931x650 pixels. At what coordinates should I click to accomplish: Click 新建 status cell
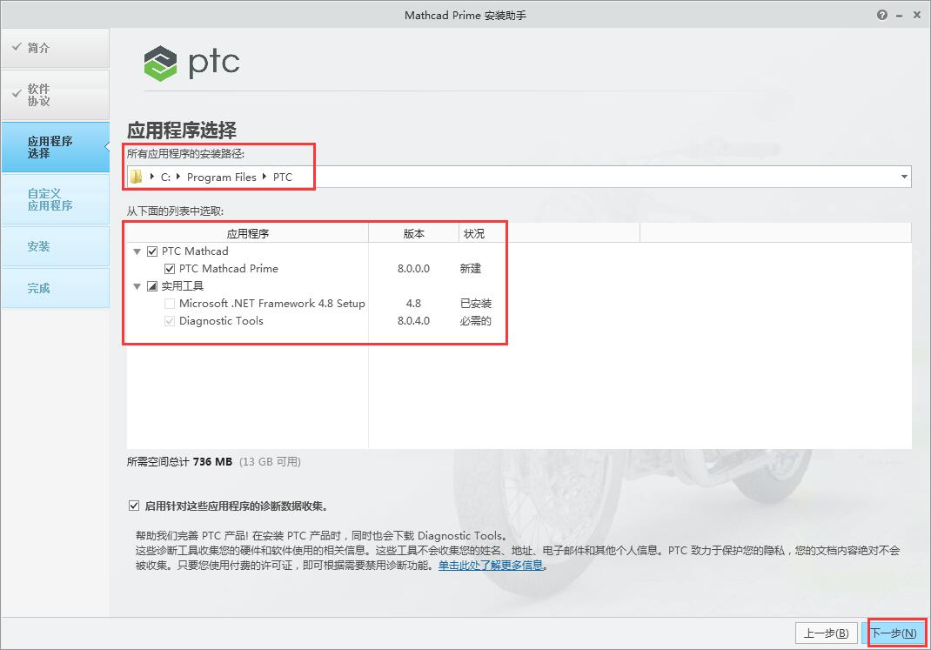click(x=470, y=269)
